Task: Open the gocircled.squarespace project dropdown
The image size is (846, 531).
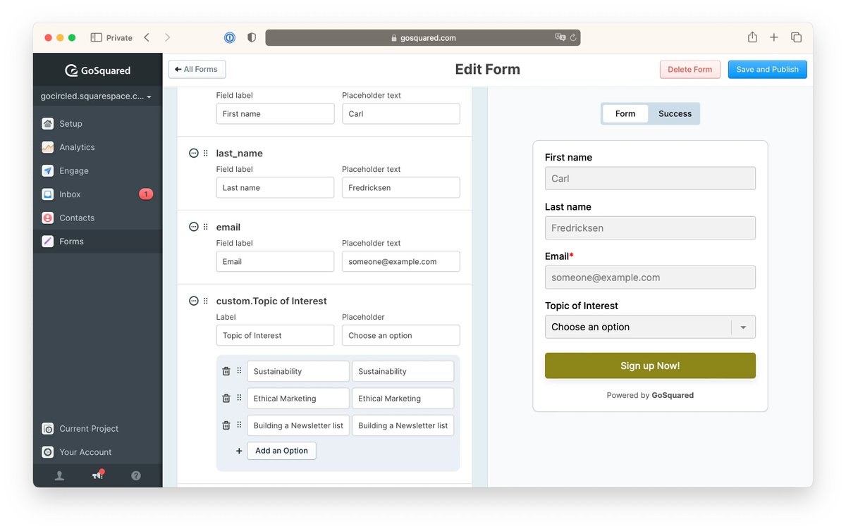Action: pos(97,96)
